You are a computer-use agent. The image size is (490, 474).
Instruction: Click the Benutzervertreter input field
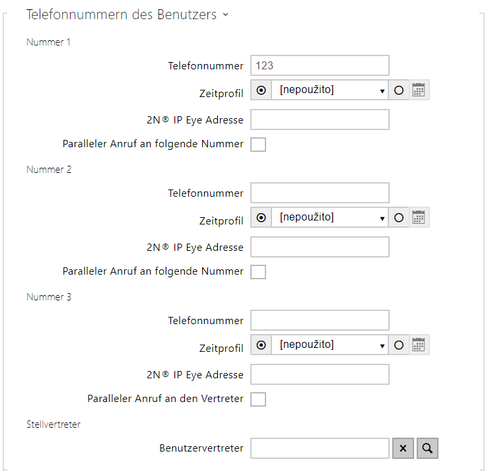pyautogui.click(x=320, y=449)
